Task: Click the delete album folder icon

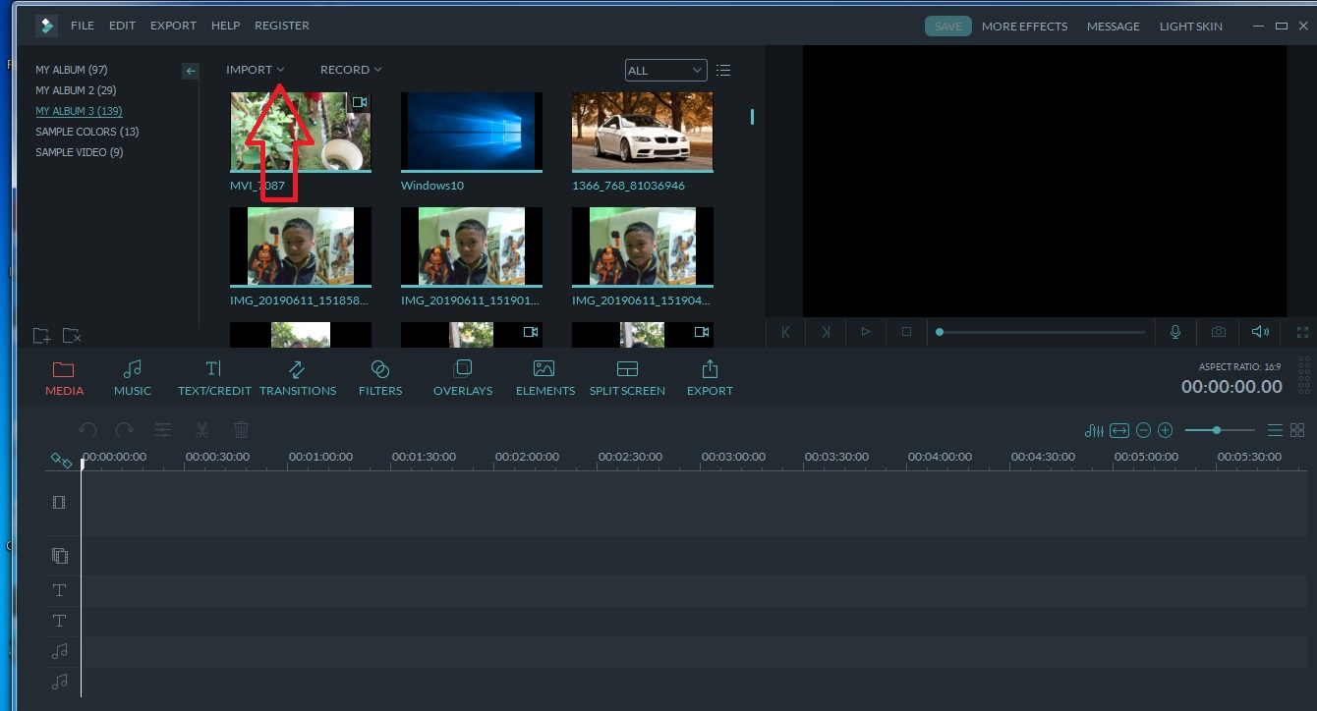Action: (72, 336)
